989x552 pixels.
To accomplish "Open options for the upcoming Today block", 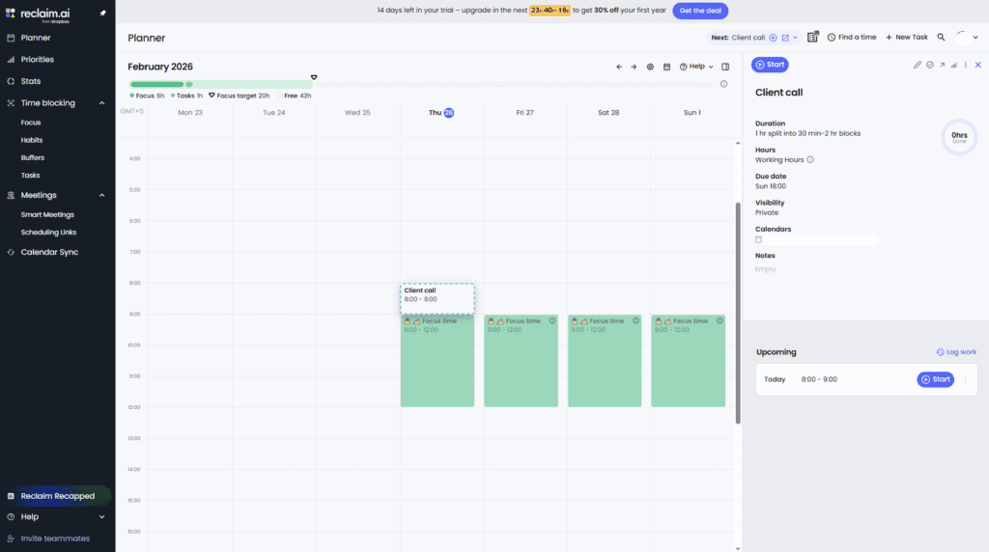I will point(965,379).
